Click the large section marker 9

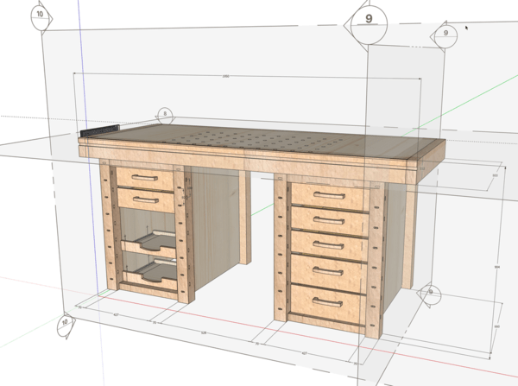click(x=370, y=18)
